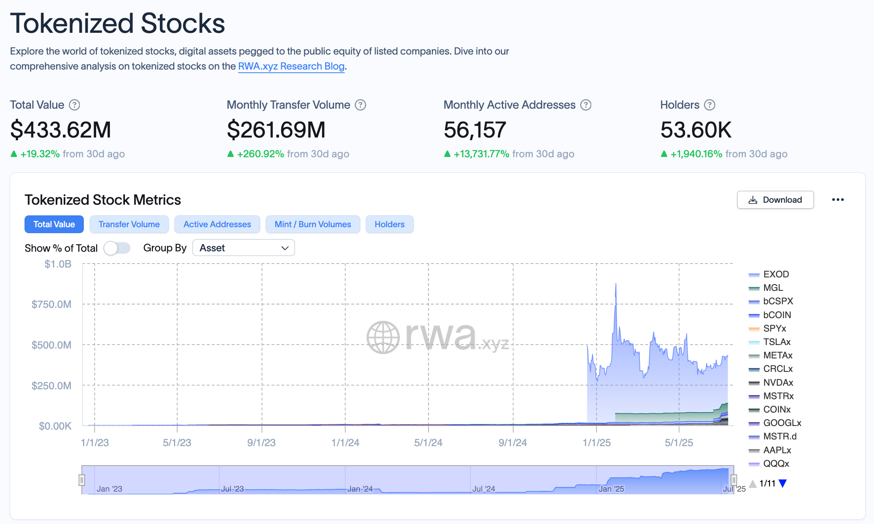Toggle AAPLx series in the legend

pos(770,450)
